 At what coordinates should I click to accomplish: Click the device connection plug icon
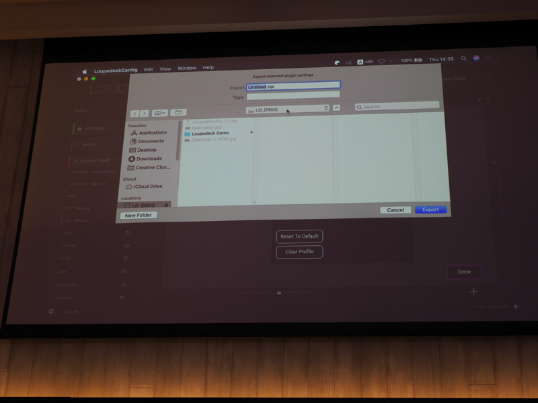click(x=516, y=307)
